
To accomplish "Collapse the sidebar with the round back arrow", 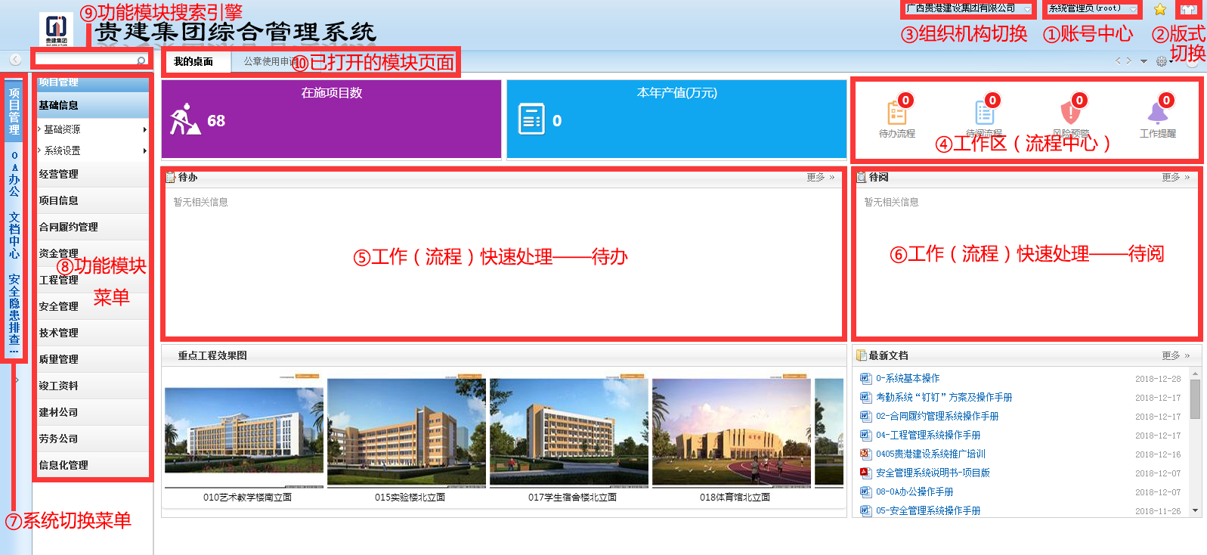I will [15, 60].
